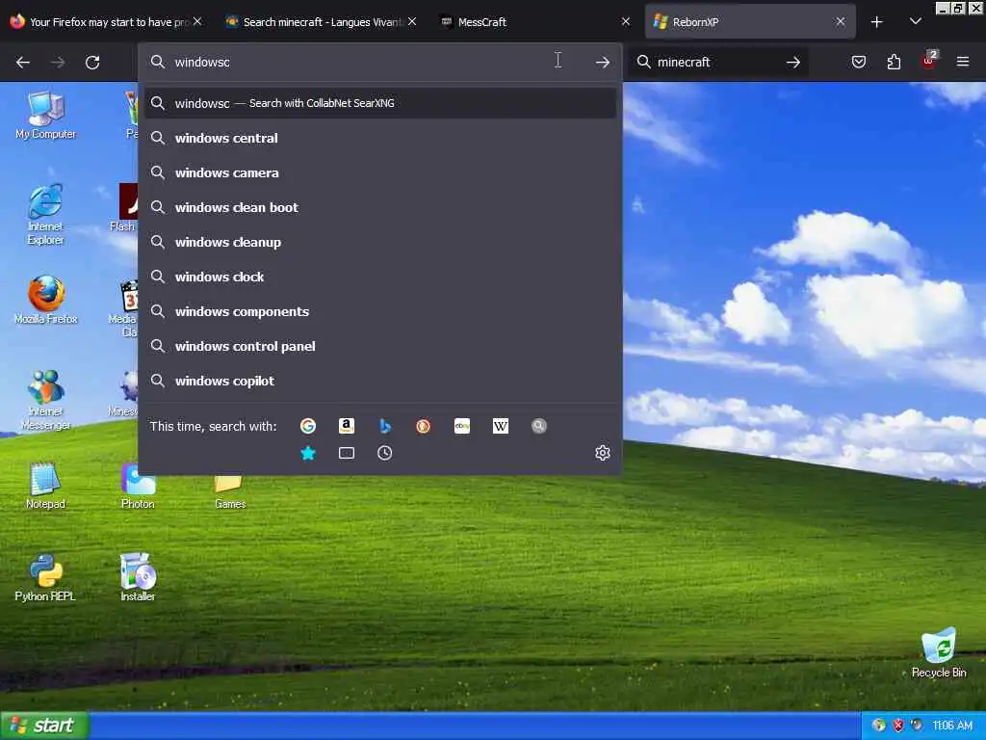
Task: Pick suggestion windows cleanup
Action: coord(379,242)
